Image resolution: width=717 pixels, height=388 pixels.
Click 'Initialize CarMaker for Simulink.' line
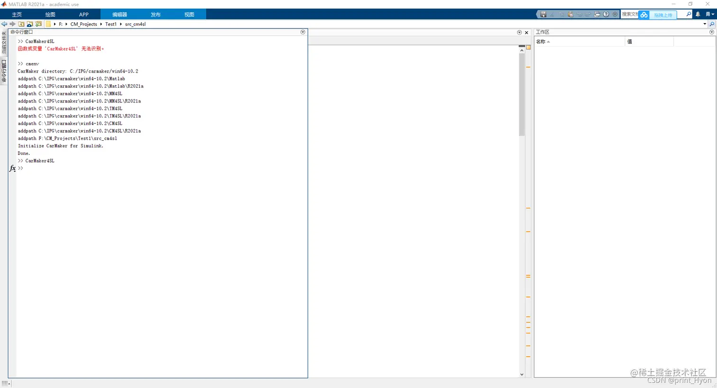[x=61, y=146]
